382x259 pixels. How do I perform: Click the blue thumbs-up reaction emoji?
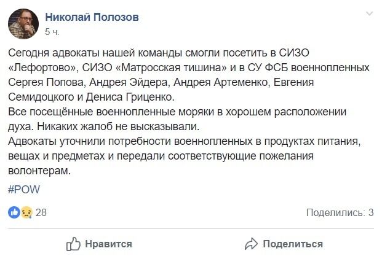[x=15, y=213]
